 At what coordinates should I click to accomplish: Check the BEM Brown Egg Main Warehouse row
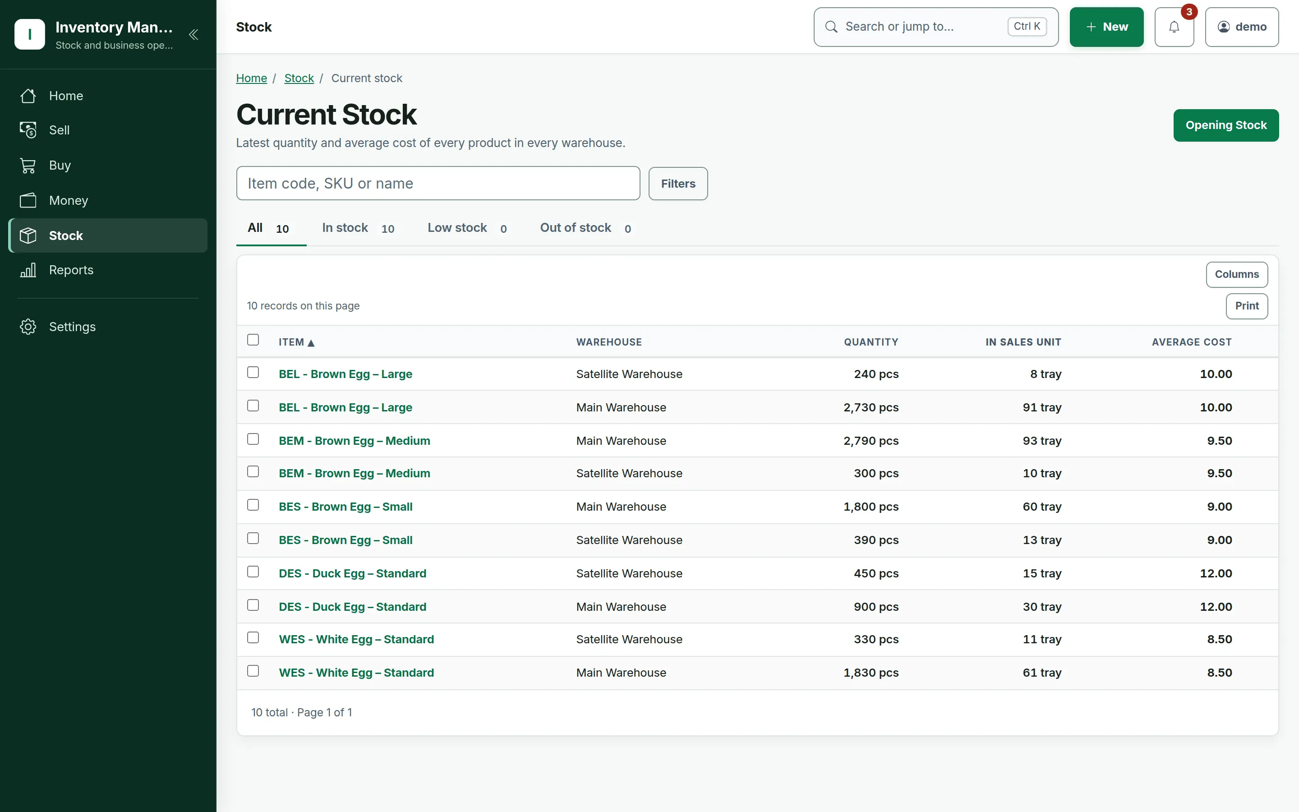(253, 439)
